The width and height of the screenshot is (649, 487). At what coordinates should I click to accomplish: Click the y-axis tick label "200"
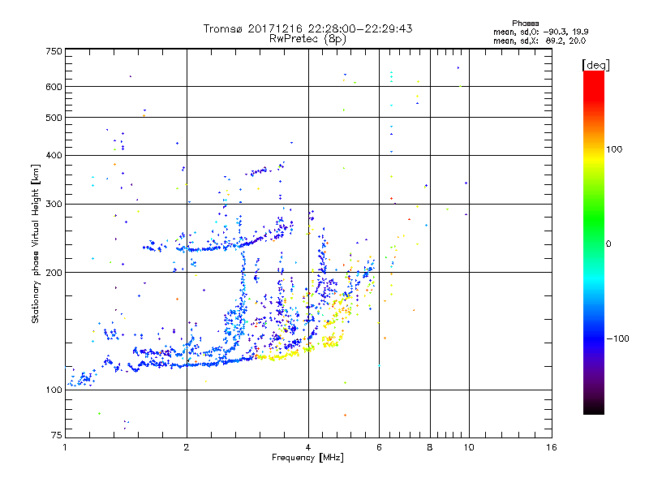point(54,273)
